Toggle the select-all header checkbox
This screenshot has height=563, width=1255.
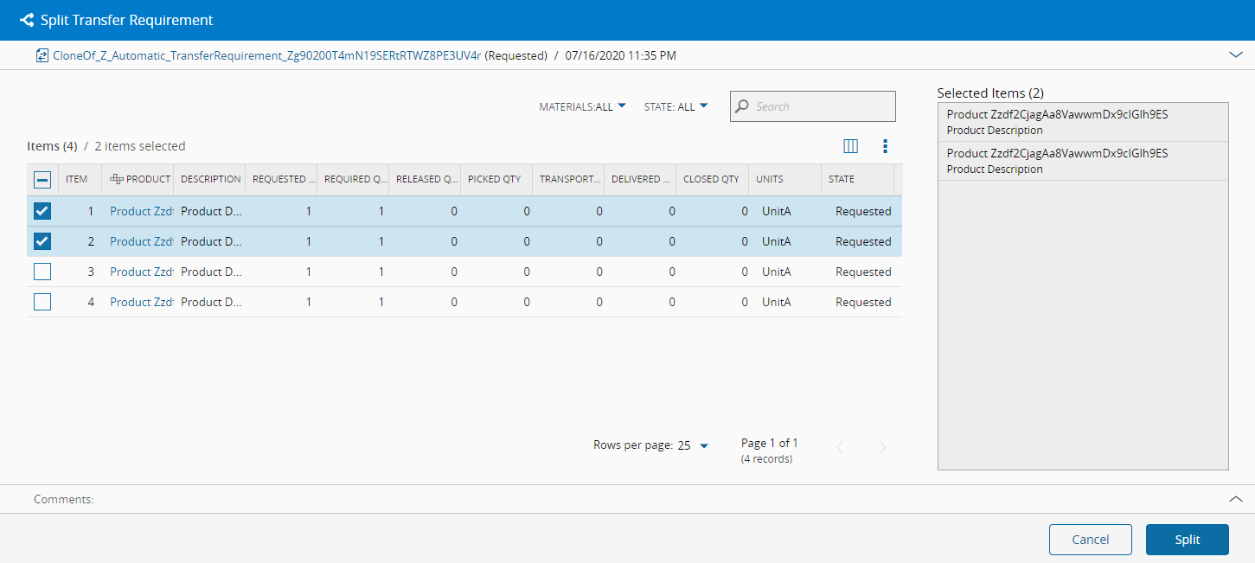click(x=42, y=180)
